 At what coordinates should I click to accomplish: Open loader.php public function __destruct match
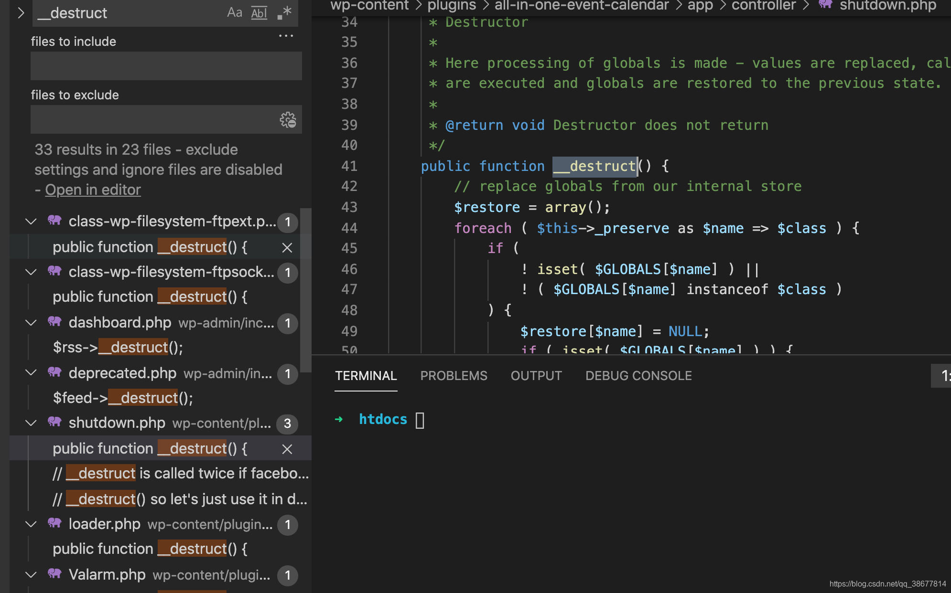[x=150, y=549]
